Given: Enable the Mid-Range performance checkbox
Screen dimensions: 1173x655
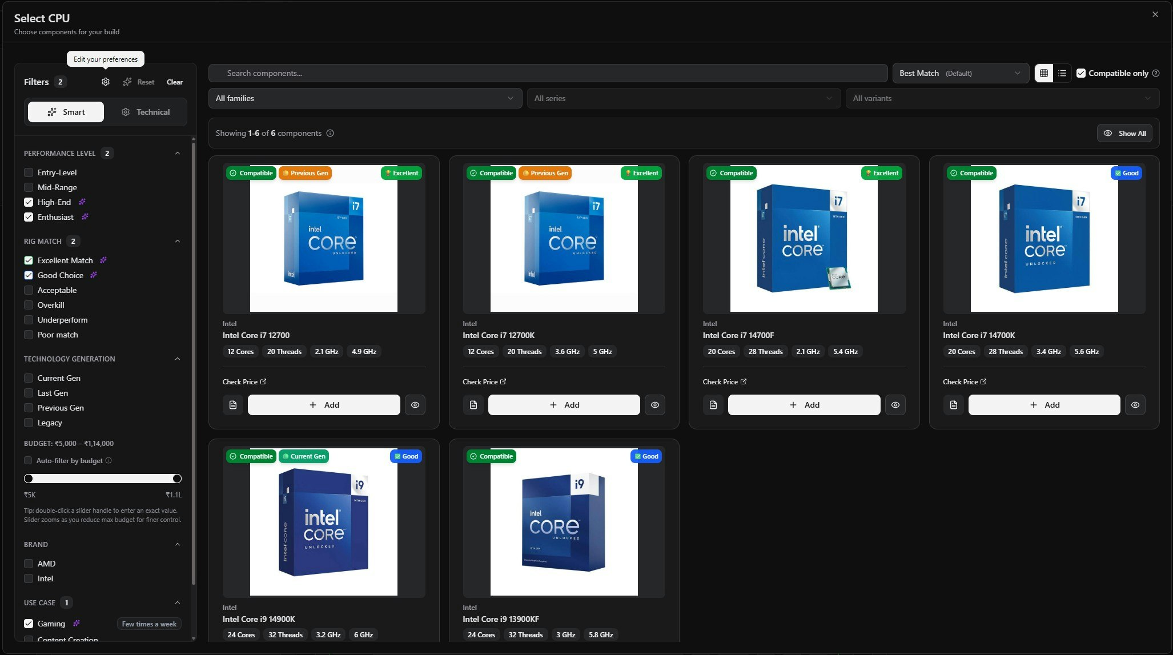Looking at the screenshot, I should 29,187.
